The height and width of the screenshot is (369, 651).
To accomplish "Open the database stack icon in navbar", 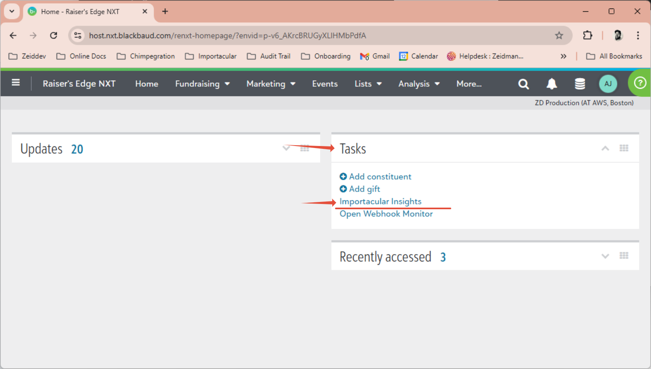I will [x=580, y=84].
